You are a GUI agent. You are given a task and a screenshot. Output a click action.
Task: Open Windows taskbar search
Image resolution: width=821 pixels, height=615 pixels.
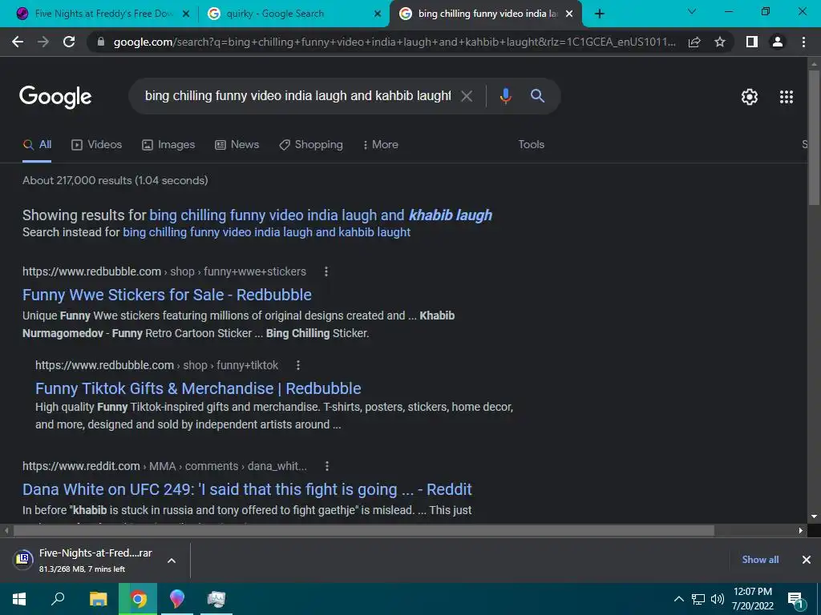[58, 599]
